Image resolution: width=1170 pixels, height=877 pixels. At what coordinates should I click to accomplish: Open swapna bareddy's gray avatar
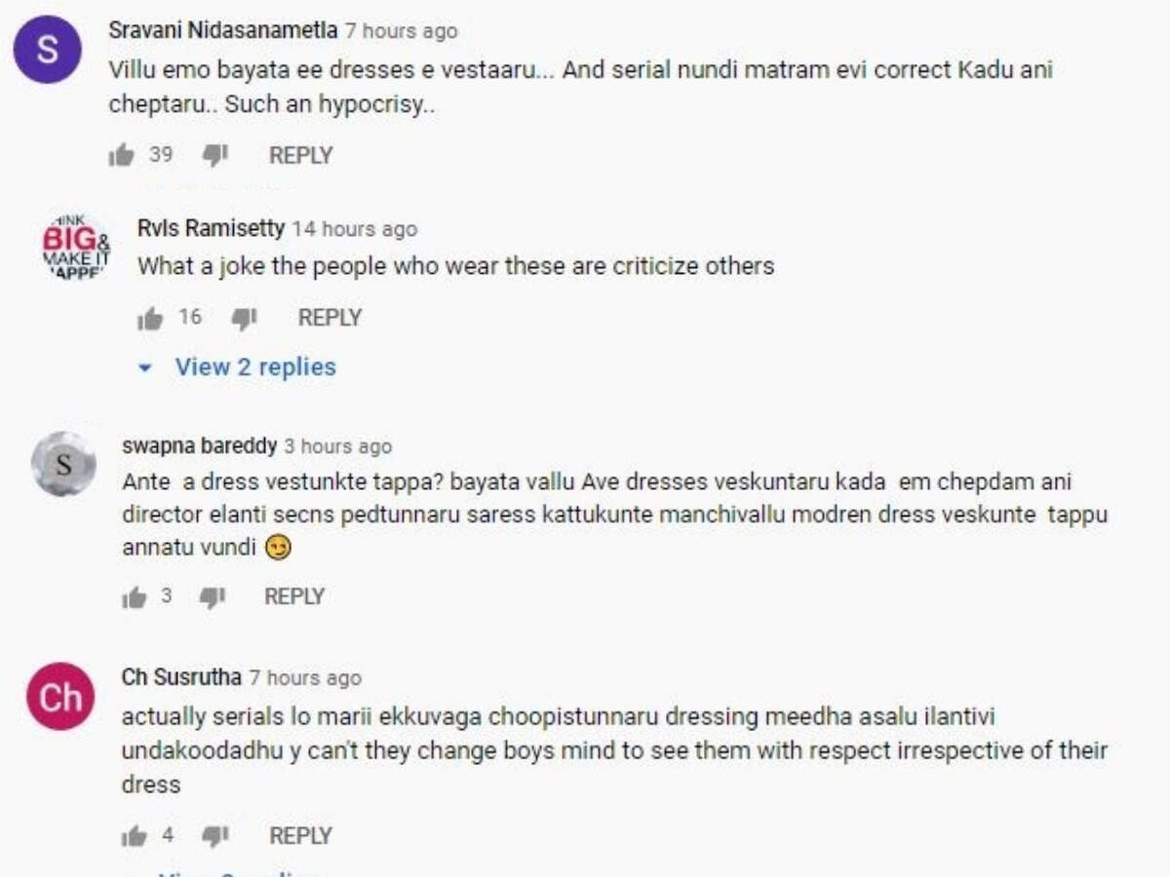(63, 464)
